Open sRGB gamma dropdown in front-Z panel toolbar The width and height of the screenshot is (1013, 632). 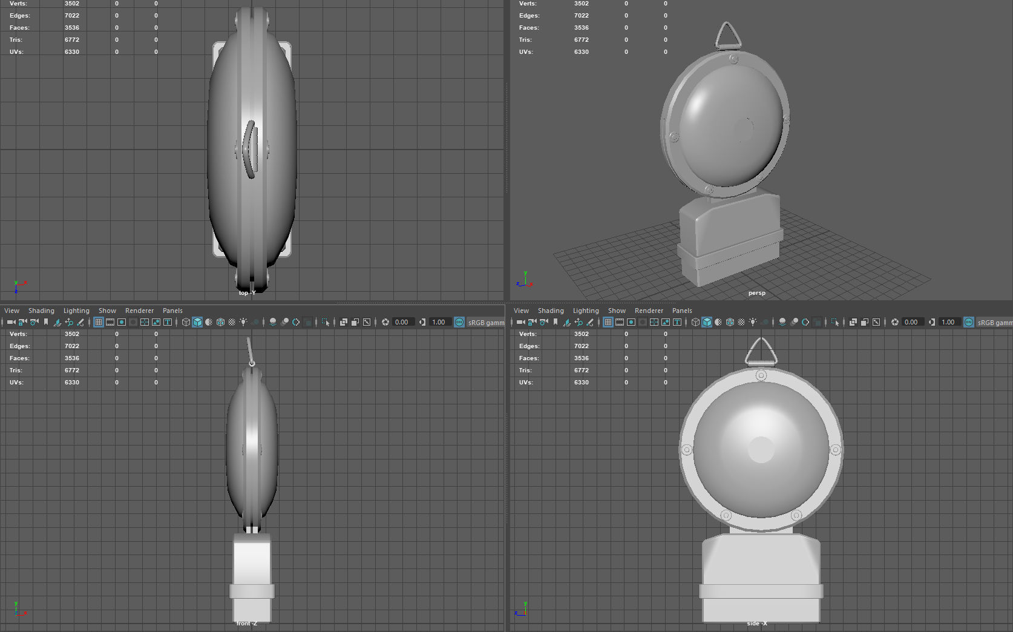click(486, 322)
